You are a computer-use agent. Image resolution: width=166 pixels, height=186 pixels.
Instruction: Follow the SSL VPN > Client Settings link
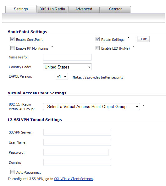tap(73, 179)
